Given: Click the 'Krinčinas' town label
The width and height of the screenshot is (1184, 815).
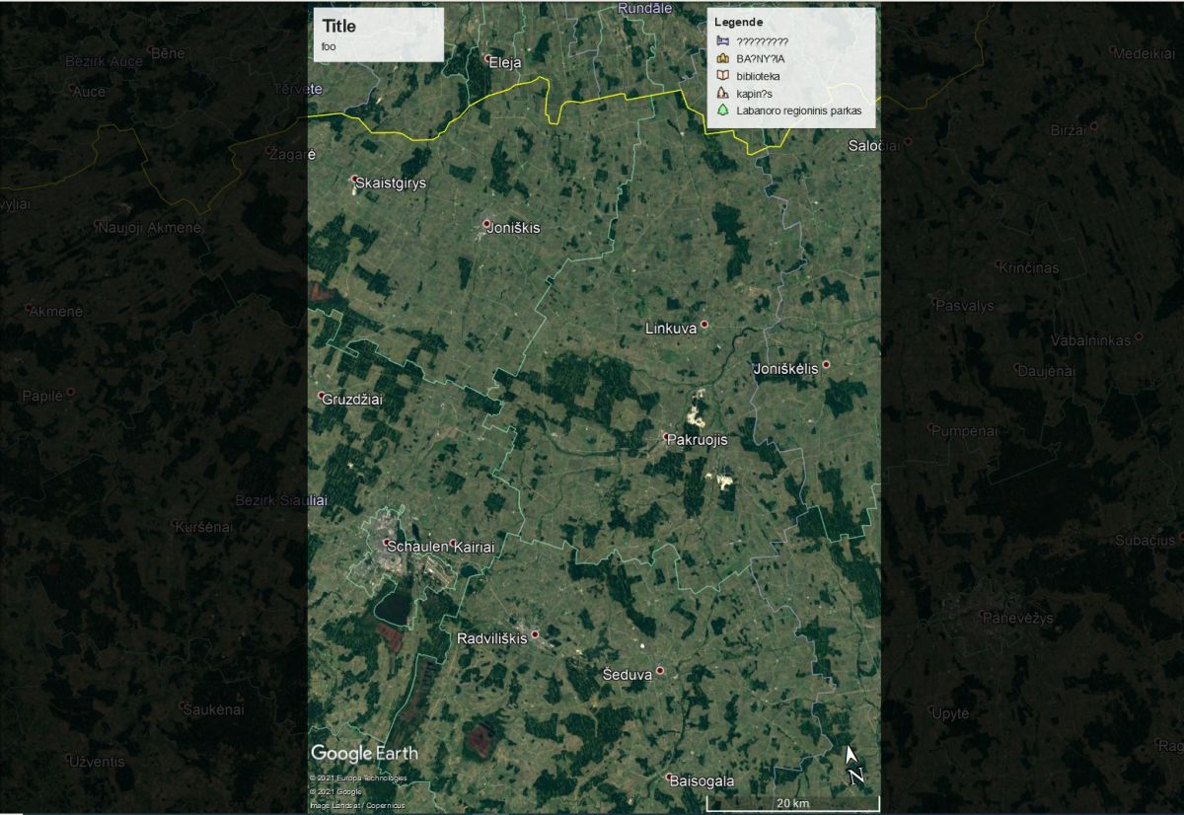Looking at the screenshot, I should 1028,268.
